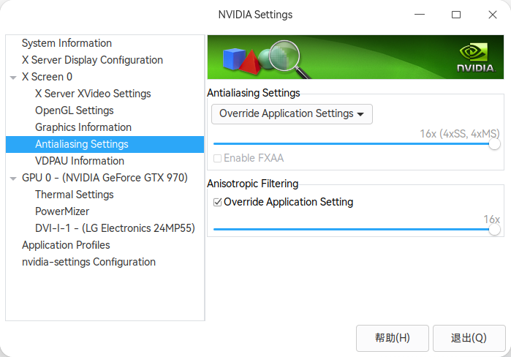511x357 pixels.
Task: Click the Anisotropic Filtering section heading
Action: tap(252, 184)
